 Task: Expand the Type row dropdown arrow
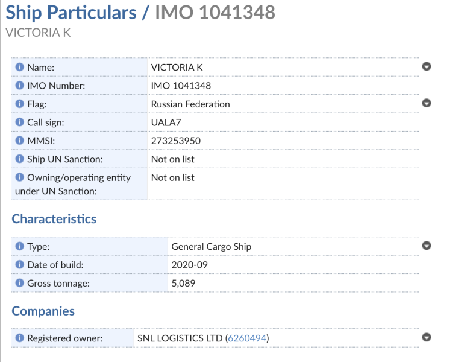427,246
